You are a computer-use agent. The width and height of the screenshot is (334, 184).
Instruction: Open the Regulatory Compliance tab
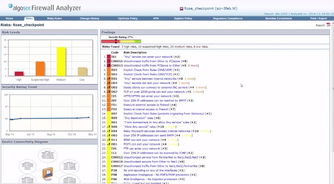click(x=228, y=18)
